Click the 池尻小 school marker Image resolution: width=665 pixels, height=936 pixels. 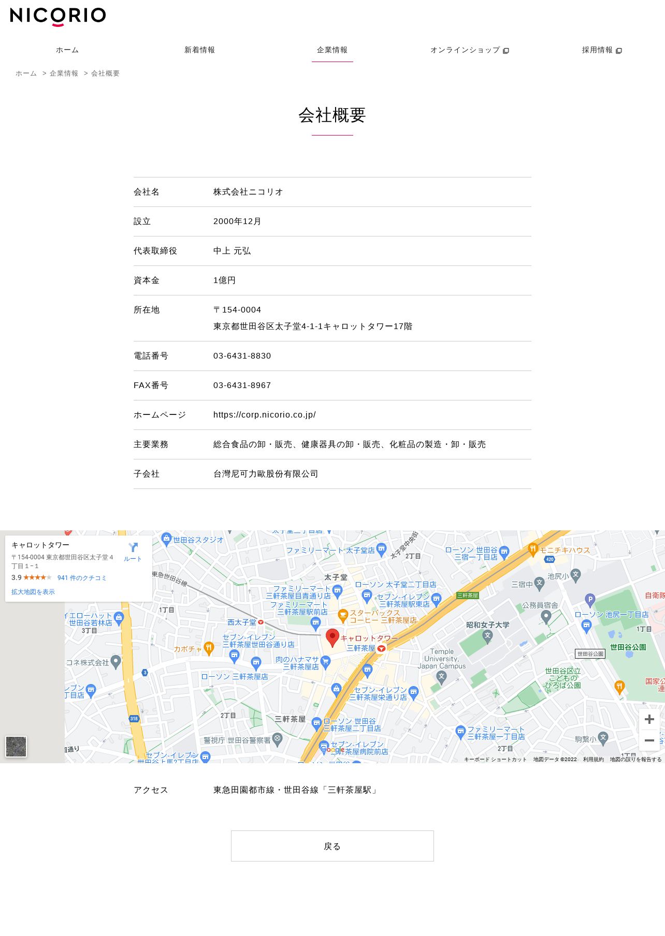575,575
